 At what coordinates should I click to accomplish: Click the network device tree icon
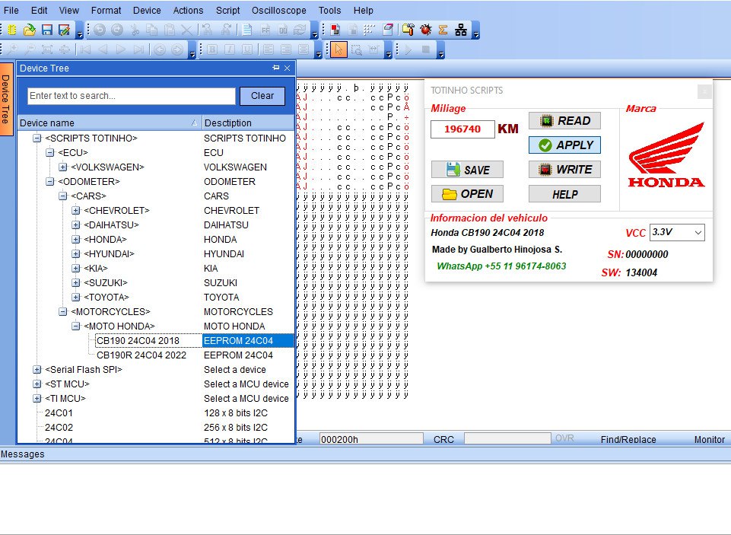(461, 30)
